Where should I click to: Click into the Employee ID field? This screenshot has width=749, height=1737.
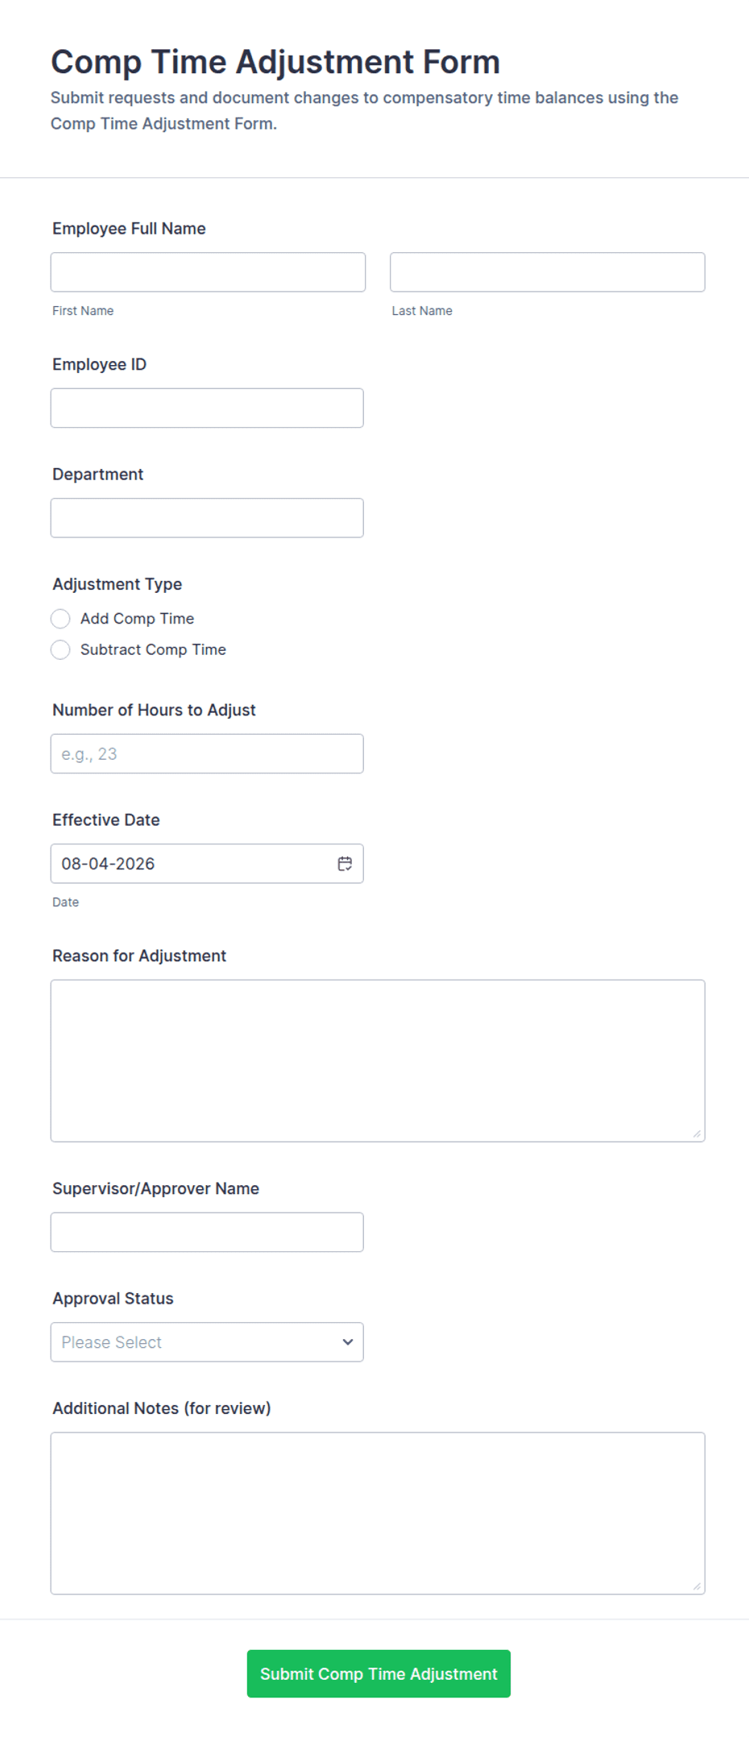pyautogui.click(x=207, y=408)
